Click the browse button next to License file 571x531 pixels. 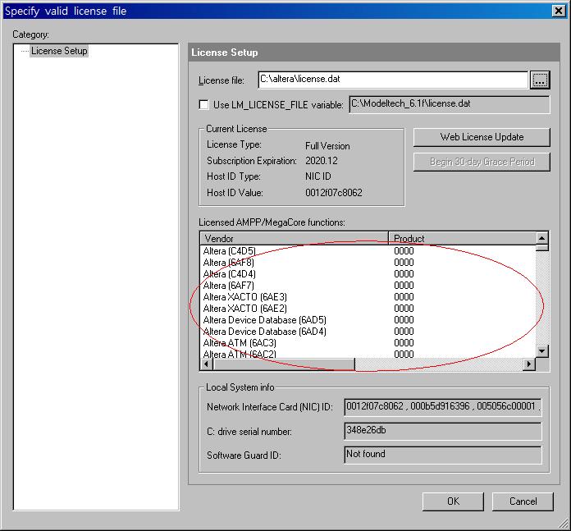tap(539, 80)
